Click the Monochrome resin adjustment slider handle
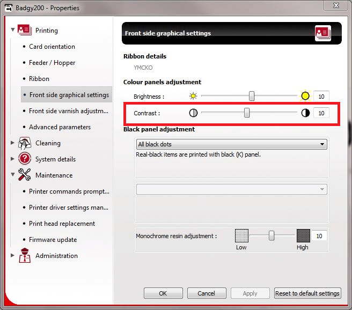Screen dimensions: 352x310 coord(272,235)
